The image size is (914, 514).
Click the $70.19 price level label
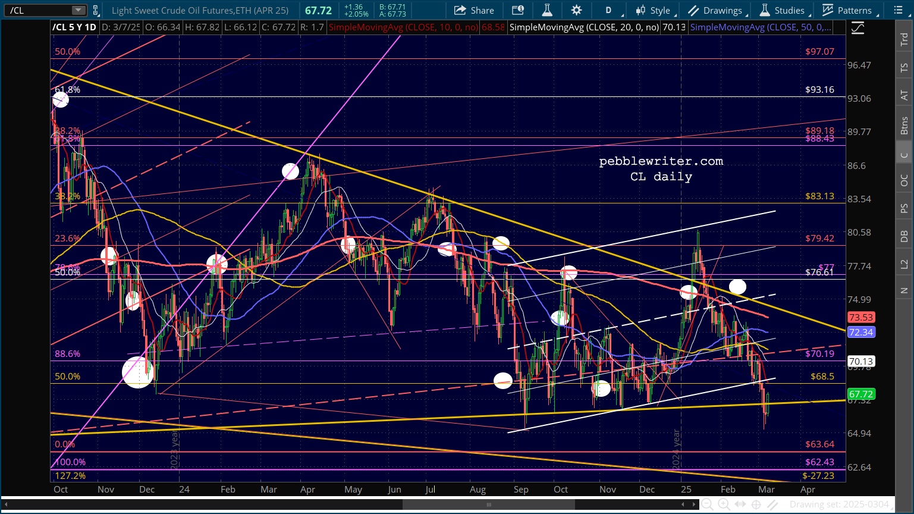point(819,354)
